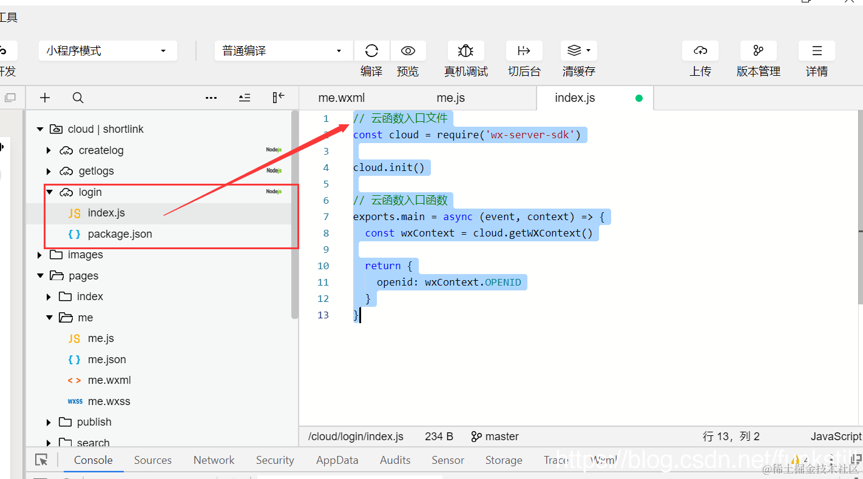Open the AppData devtools tab
The image size is (863, 479).
pyautogui.click(x=337, y=460)
